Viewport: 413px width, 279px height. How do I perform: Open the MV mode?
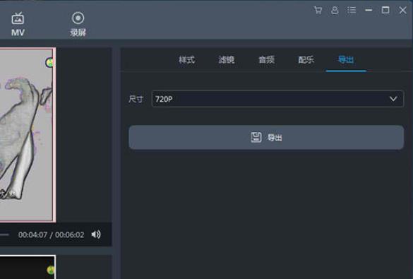coord(18,24)
